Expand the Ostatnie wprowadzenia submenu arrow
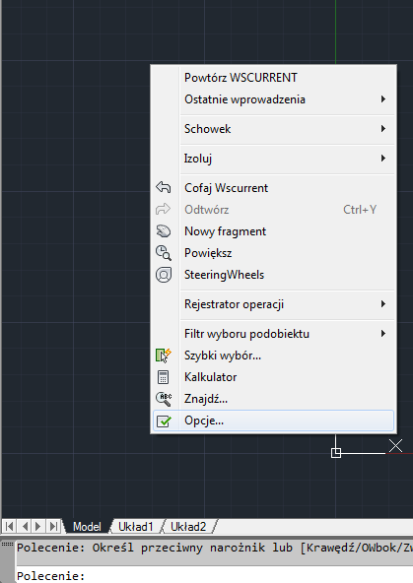The height and width of the screenshot is (583, 413). pyautogui.click(x=383, y=99)
